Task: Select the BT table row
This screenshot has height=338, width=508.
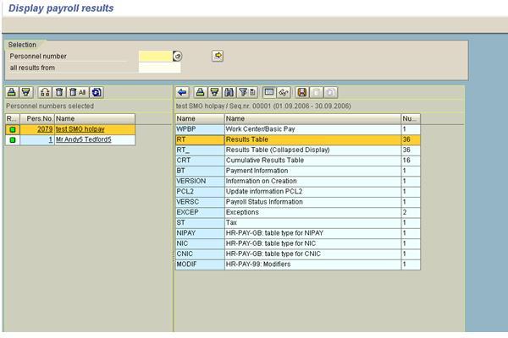Action: (298, 171)
